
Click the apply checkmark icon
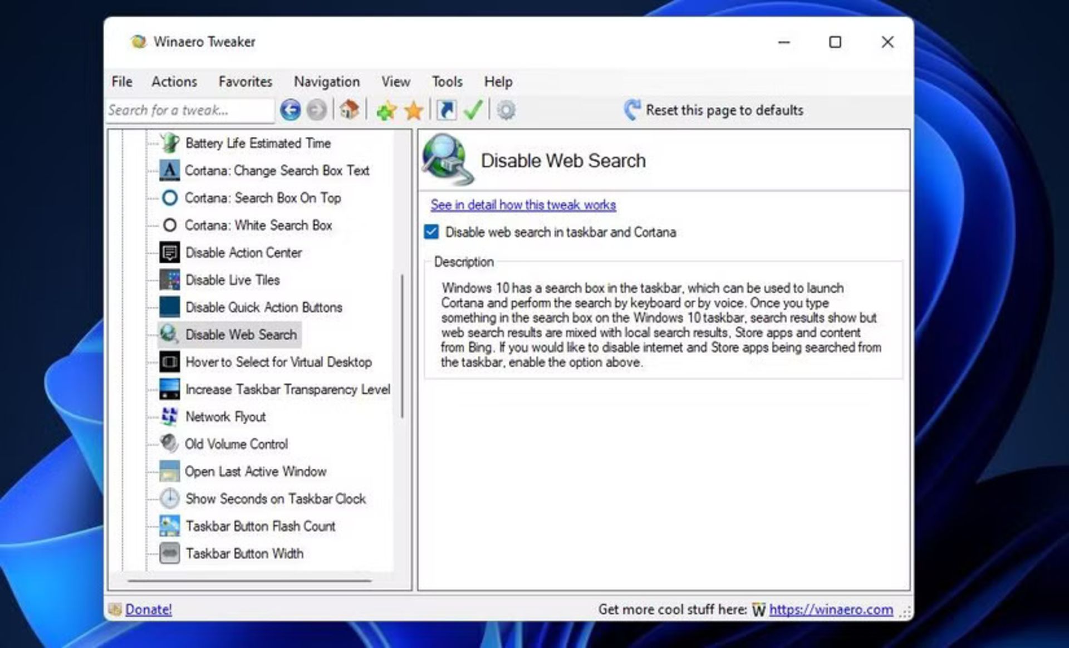point(473,110)
